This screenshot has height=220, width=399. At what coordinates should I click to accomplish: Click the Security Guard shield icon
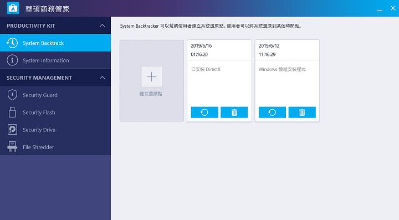coord(12,95)
